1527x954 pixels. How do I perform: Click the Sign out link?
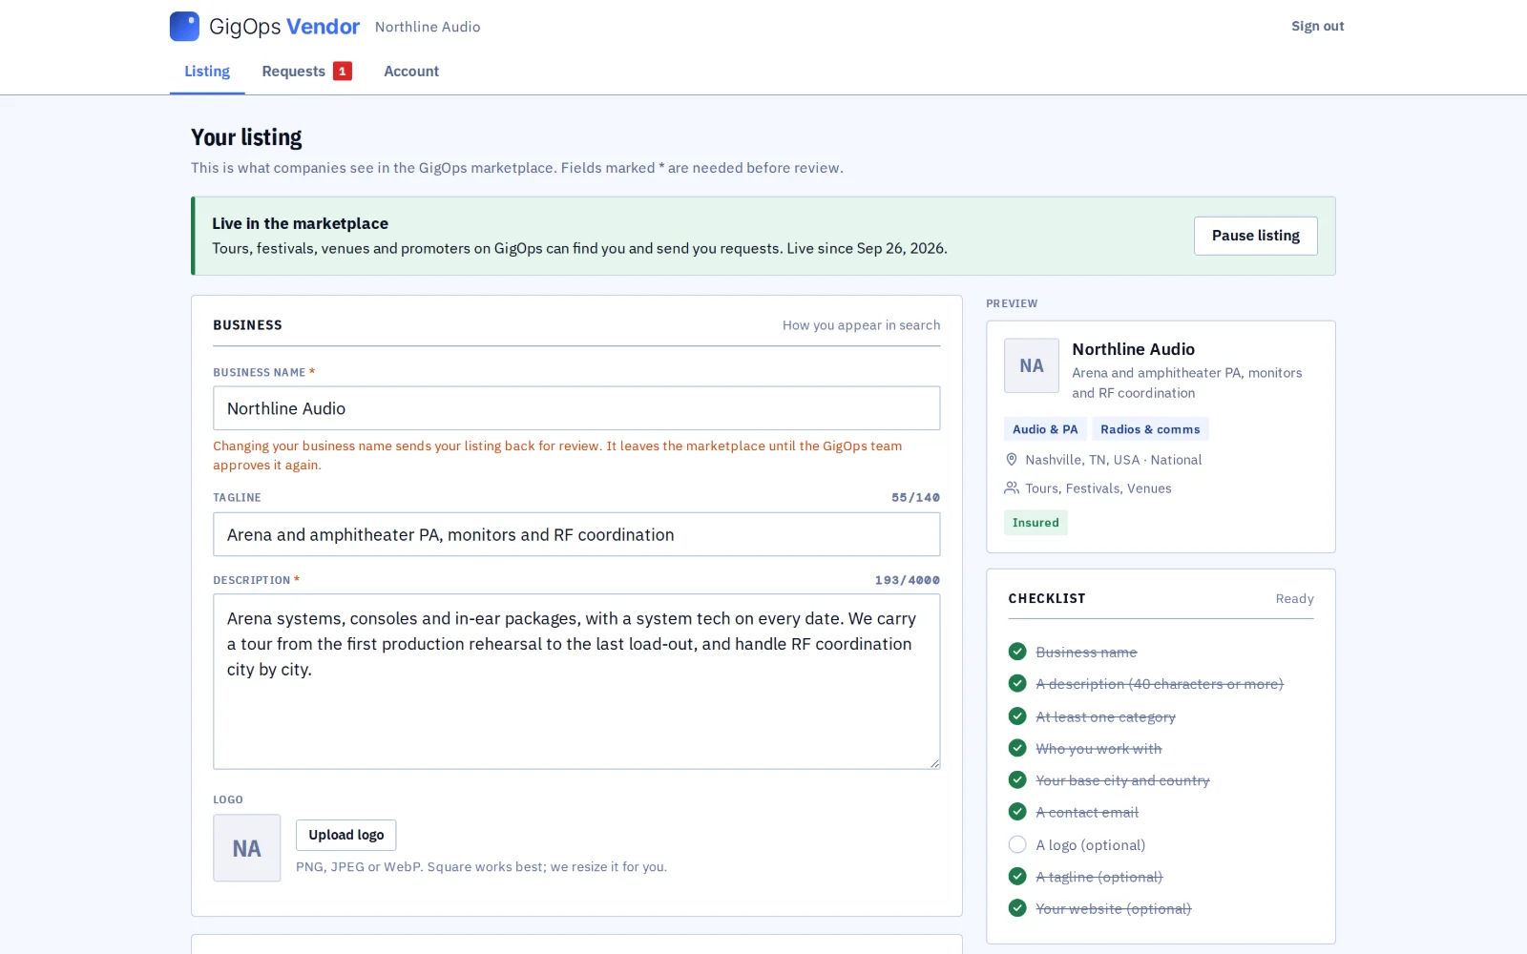1317,27
